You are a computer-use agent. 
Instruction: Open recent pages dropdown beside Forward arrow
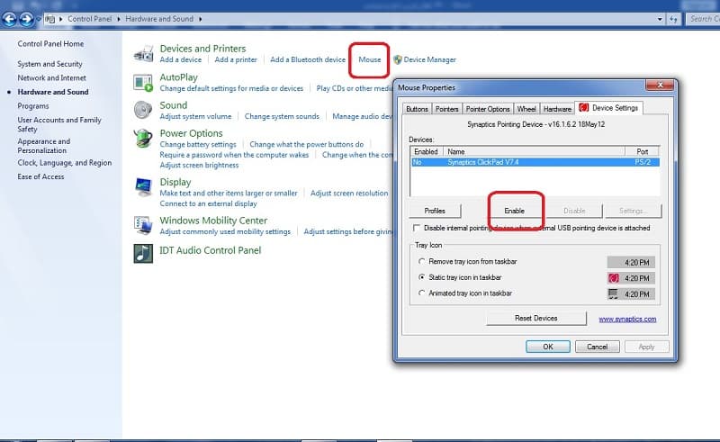(x=39, y=19)
